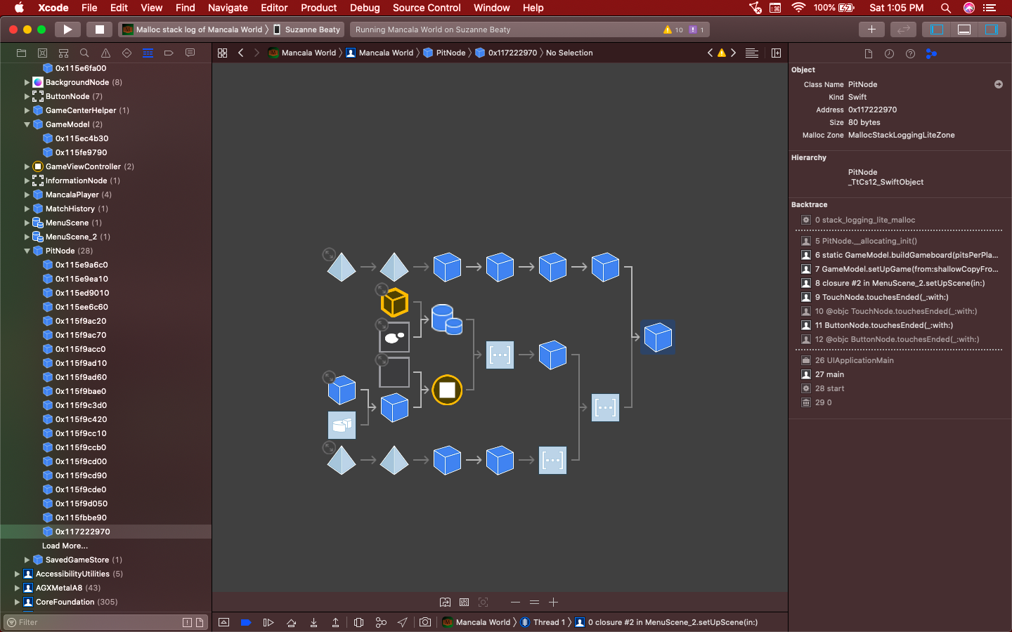1012x632 pixels.
Task: Click the Stop button in the toolbar
Action: tap(99, 29)
